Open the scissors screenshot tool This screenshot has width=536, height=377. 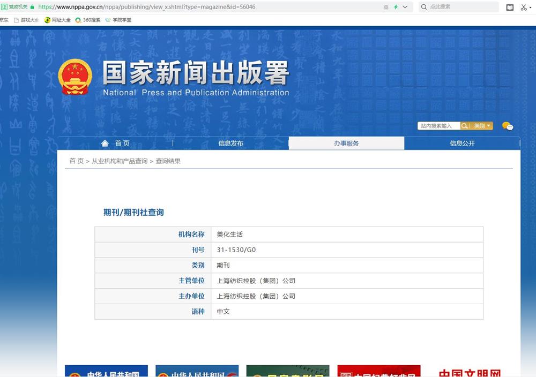pyautogui.click(x=524, y=7)
